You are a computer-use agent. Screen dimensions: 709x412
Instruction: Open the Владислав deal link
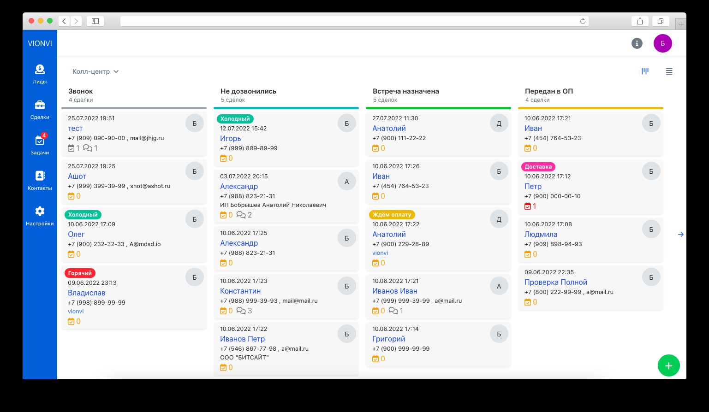pyautogui.click(x=86, y=293)
